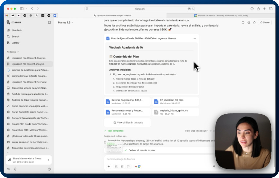Click the chat bubble icon in composer

point(128,166)
